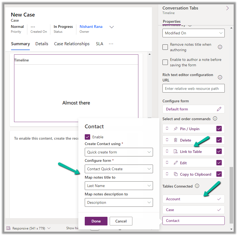This screenshot has width=238, height=236.
Task: Click the rich text editor URL field
Action: point(193,88)
